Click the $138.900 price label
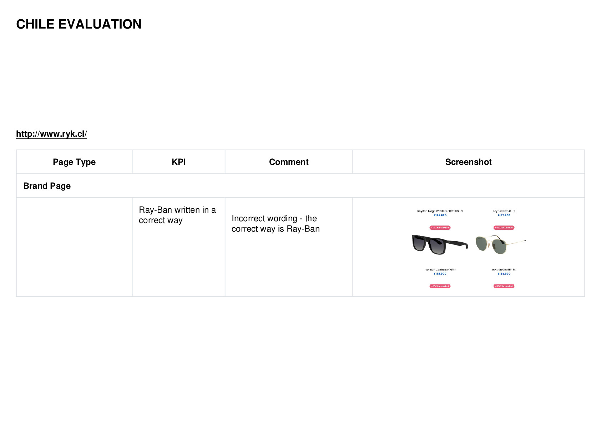 [x=440, y=274]
